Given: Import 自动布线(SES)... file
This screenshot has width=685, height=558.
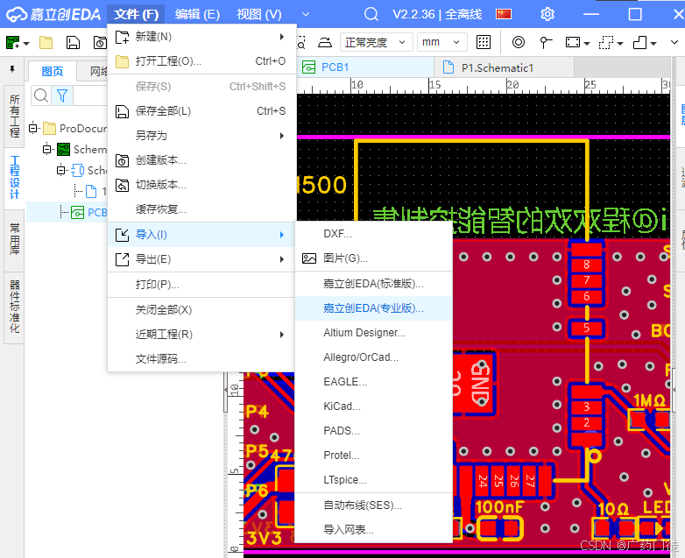Looking at the screenshot, I should [373, 505].
